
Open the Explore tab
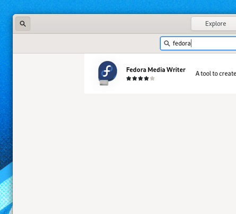(x=214, y=24)
